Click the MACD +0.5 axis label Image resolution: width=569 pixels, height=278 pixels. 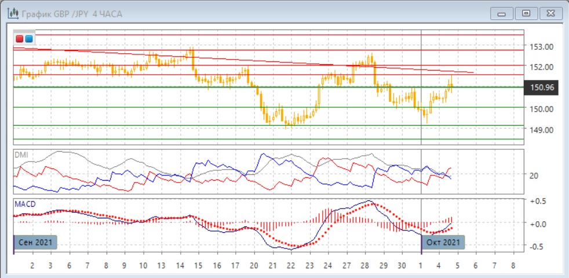pos(538,201)
